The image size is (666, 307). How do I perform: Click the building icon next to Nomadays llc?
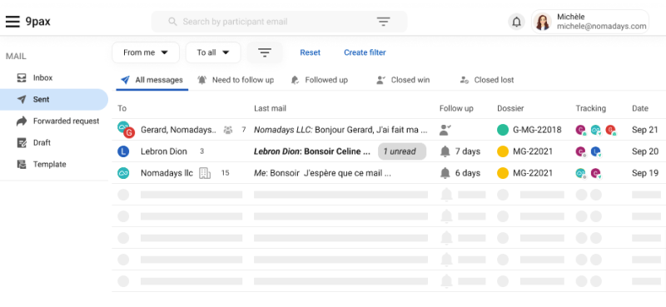[x=205, y=173]
